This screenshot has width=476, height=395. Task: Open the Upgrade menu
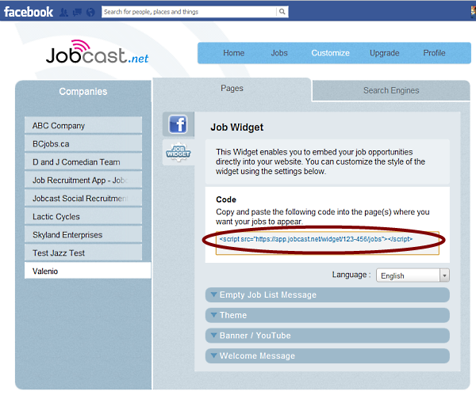click(x=384, y=53)
